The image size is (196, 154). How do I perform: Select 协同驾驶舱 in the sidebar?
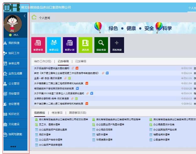coord(15,134)
